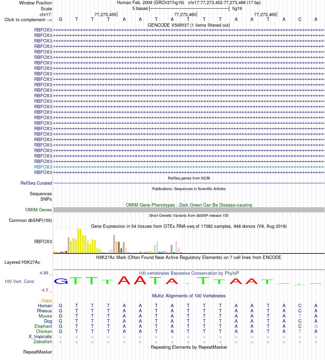This screenshot has width=325, height=360.
Task: Open 'Publications: Sequences in Scientific Articles' title
Action: click(189, 189)
